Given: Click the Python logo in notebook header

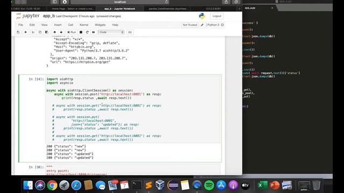Looking at the screenshot, I should [202, 16].
